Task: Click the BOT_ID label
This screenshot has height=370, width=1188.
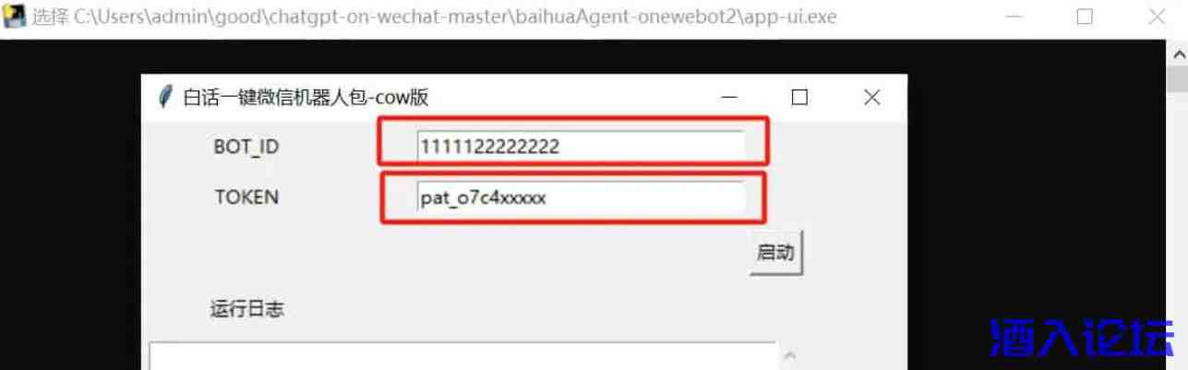Action: (x=246, y=147)
